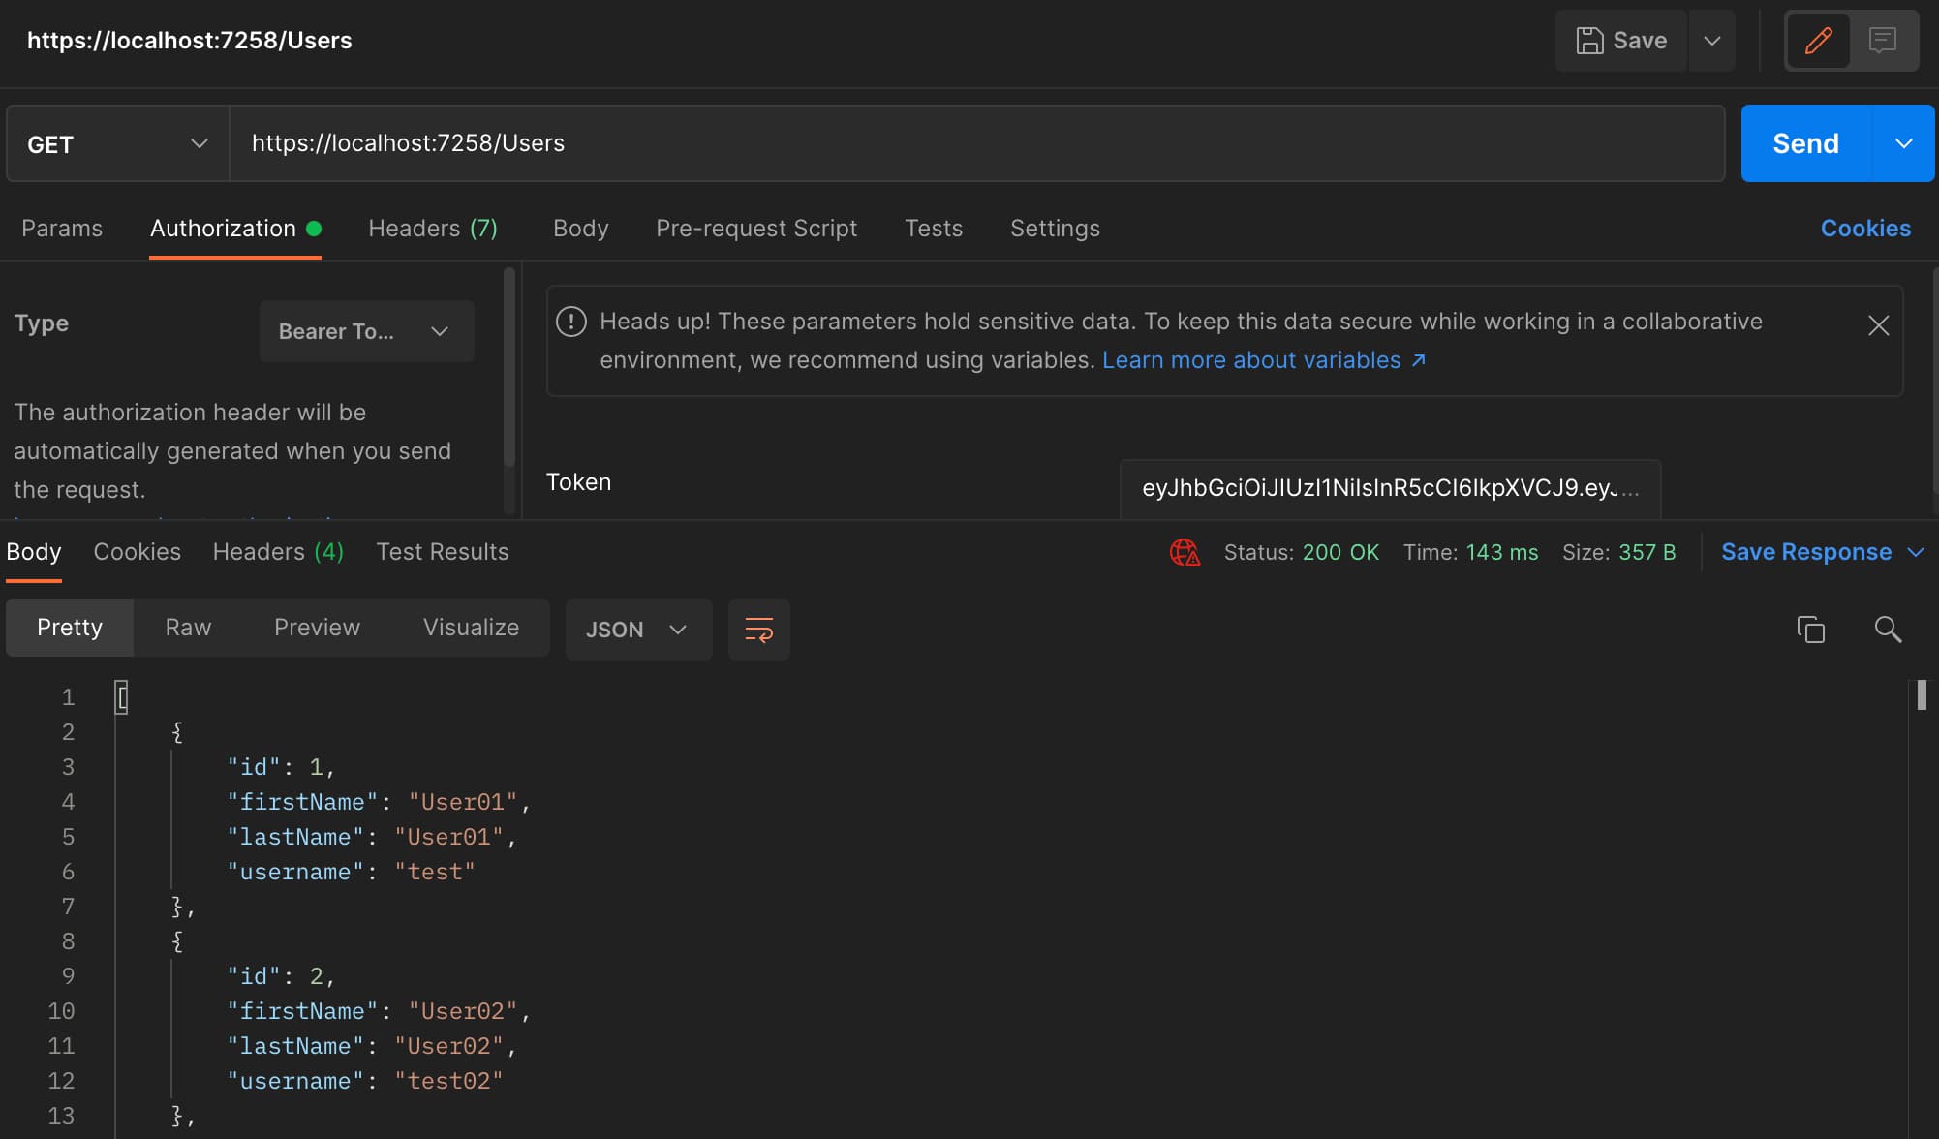The width and height of the screenshot is (1939, 1139).
Task: Click Save Response
Action: coord(1806,552)
